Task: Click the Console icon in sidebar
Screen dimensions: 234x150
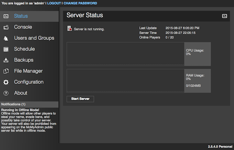Action: tap(6, 27)
